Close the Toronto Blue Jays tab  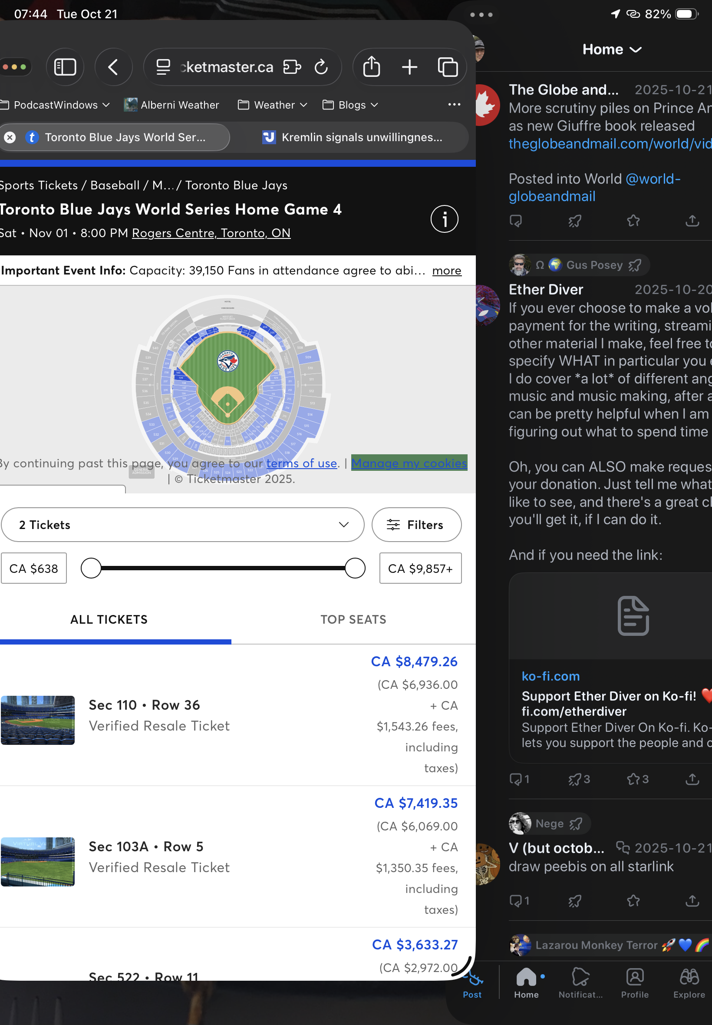click(10, 137)
